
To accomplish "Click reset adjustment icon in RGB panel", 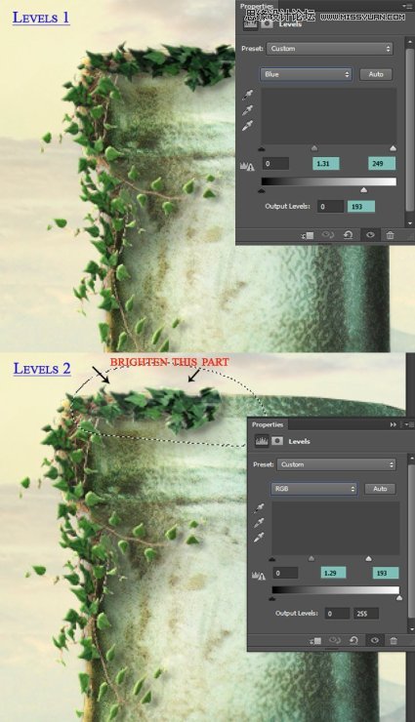I will click(x=353, y=640).
